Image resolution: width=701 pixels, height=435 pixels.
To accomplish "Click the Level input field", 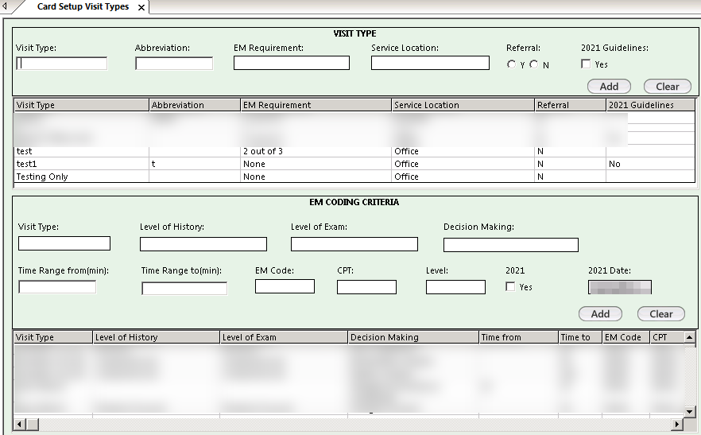I will pos(455,287).
